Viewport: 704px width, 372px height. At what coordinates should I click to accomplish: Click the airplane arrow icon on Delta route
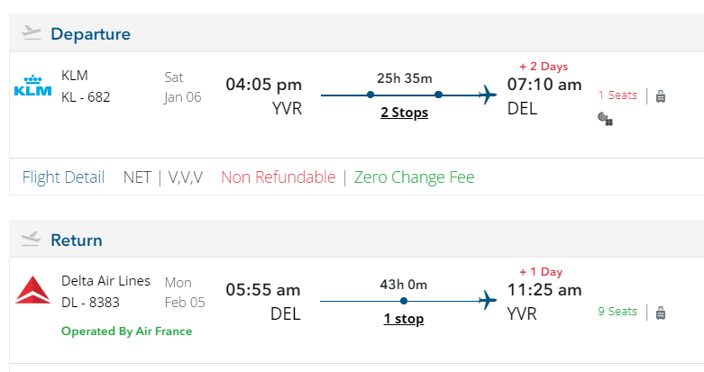488,300
